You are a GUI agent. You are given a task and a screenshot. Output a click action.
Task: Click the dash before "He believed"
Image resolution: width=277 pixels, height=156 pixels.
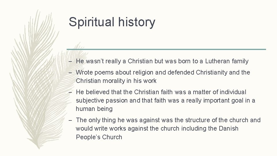(71, 92)
